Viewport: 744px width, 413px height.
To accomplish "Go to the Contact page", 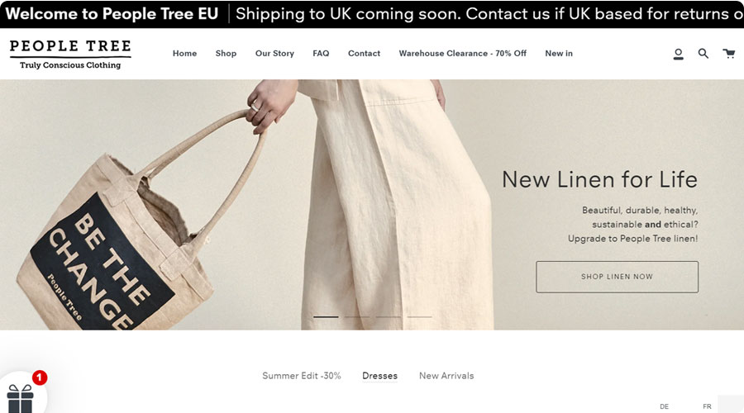I will pos(364,54).
